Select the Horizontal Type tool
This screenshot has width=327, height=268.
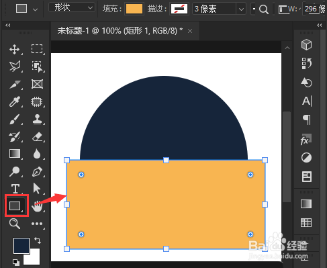(15, 189)
